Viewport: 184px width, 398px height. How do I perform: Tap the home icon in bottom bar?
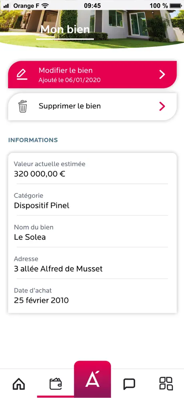pos(18,384)
